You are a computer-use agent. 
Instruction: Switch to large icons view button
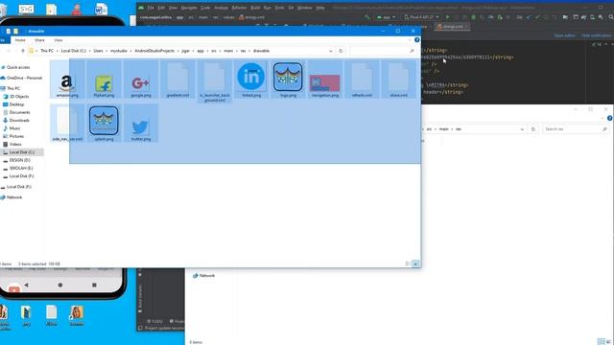(x=415, y=264)
